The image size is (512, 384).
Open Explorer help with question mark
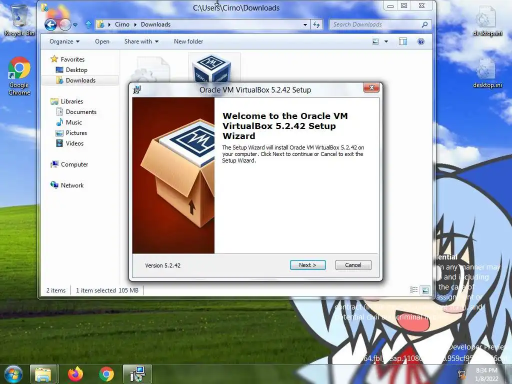click(x=421, y=41)
